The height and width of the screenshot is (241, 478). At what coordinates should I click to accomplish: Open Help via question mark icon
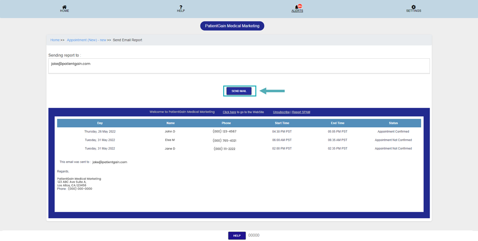pyautogui.click(x=181, y=7)
